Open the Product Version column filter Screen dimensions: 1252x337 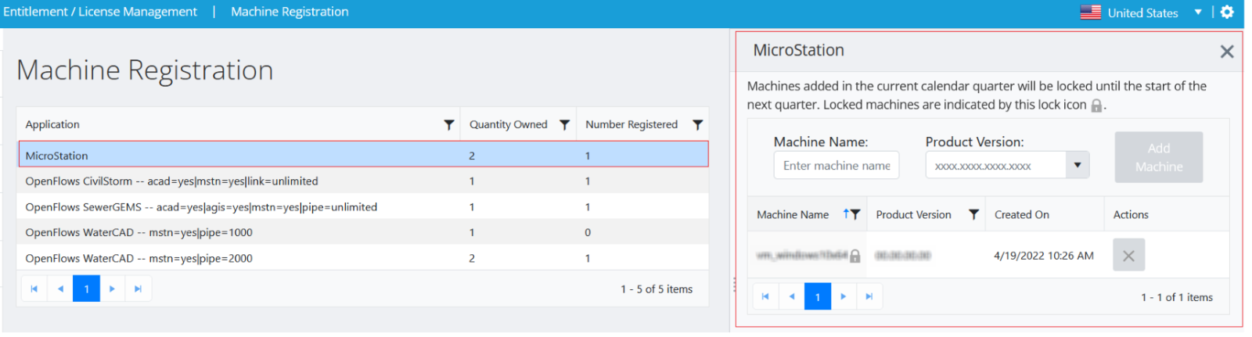click(973, 215)
